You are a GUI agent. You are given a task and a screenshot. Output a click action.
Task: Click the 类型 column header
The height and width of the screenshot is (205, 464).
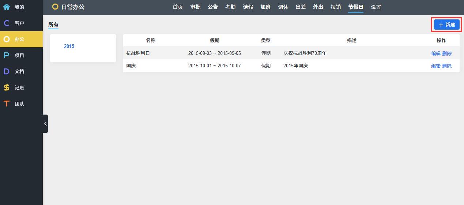pos(266,40)
